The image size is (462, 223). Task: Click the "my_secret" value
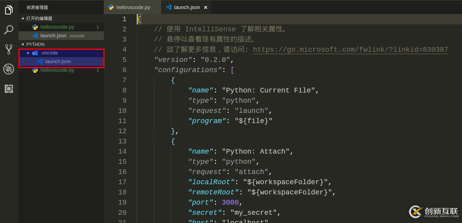pyautogui.click(x=254, y=213)
